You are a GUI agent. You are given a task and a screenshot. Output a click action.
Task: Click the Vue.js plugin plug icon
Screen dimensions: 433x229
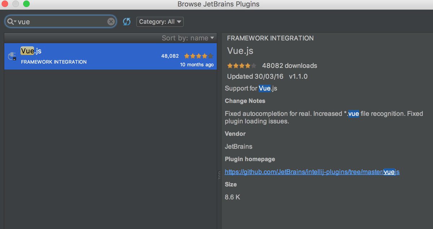pos(12,56)
